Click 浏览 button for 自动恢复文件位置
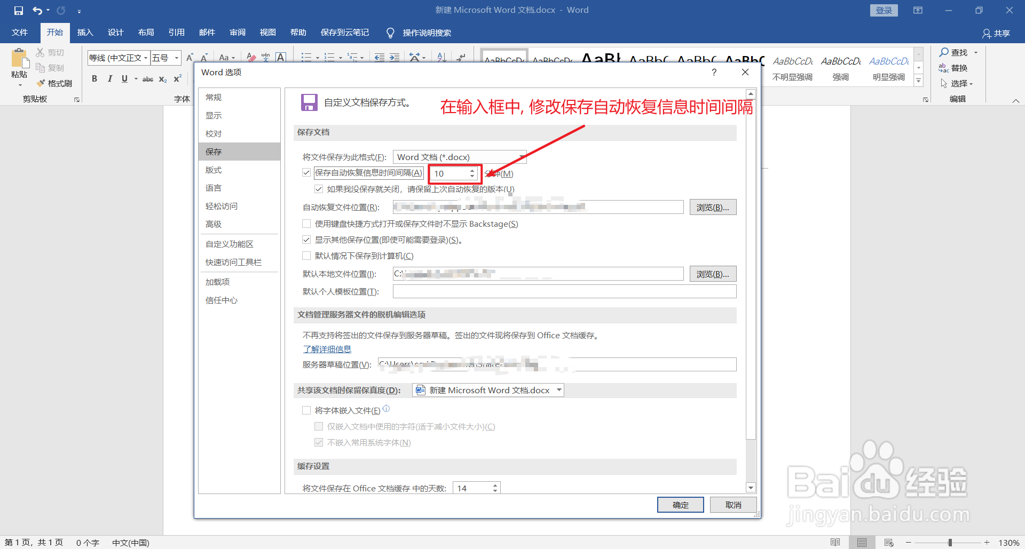The width and height of the screenshot is (1025, 549). pyautogui.click(x=713, y=207)
